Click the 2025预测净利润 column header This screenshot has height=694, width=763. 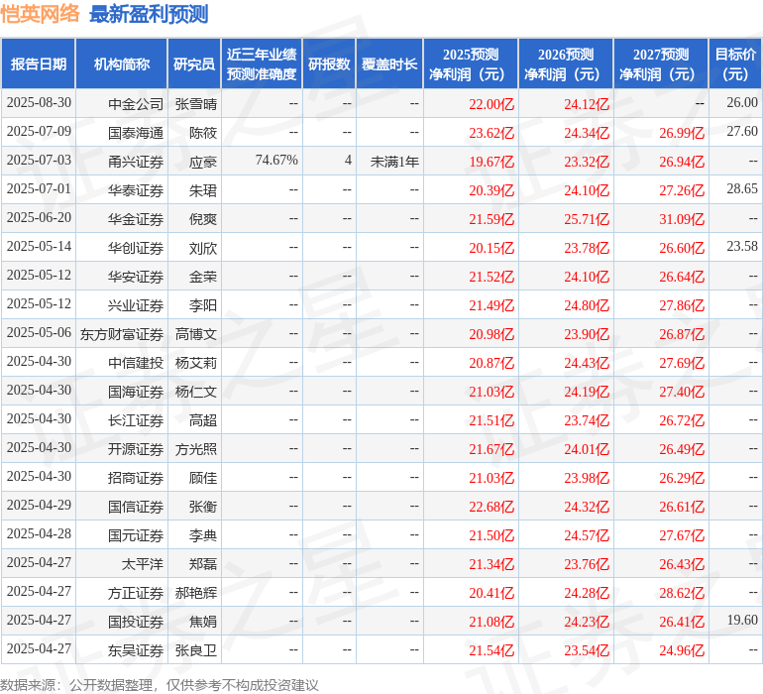pos(471,64)
